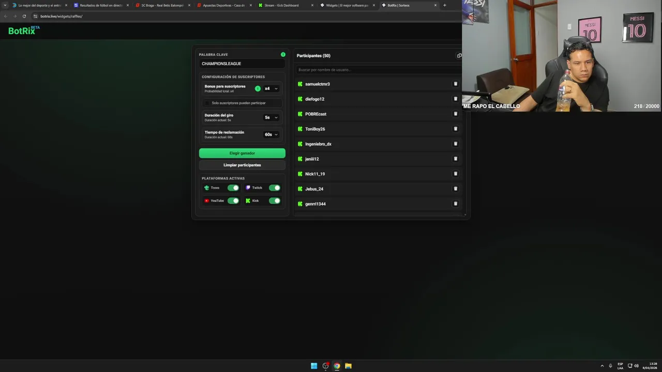The height and width of the screenshot is (372, 662).
Task: Click Buscar por nombre de usuario search field
Action: 378,70
